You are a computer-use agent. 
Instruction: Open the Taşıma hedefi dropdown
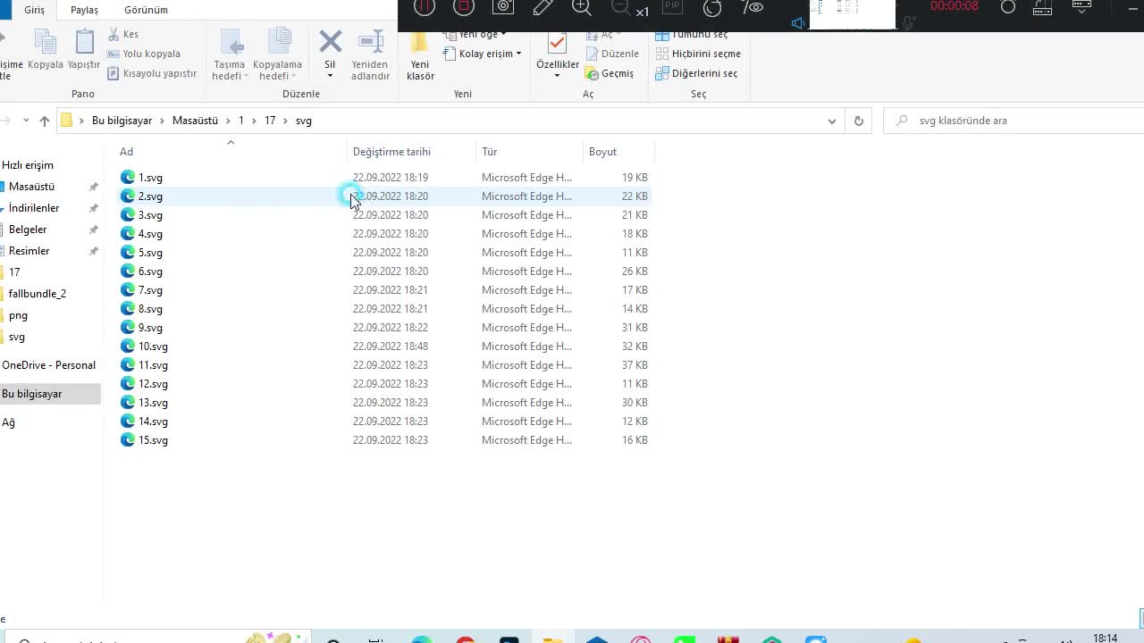coord(230,55)
